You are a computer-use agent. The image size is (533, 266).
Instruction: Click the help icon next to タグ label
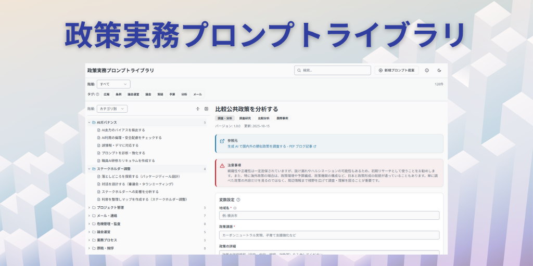97,95
